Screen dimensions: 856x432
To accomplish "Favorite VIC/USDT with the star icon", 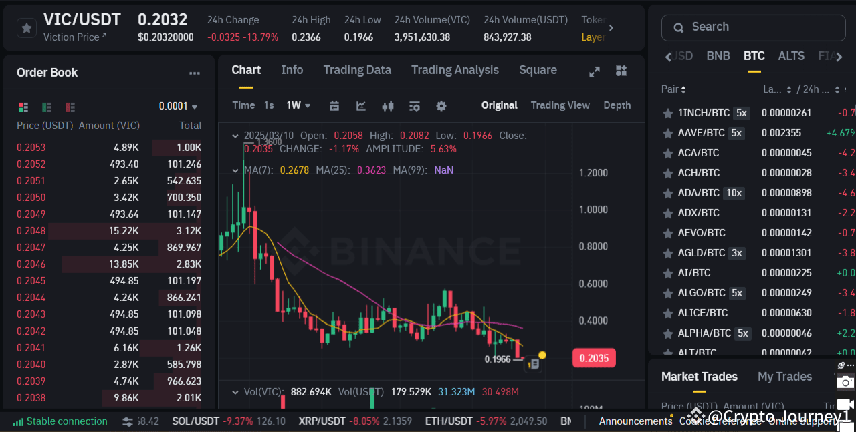I will point(25,28).
